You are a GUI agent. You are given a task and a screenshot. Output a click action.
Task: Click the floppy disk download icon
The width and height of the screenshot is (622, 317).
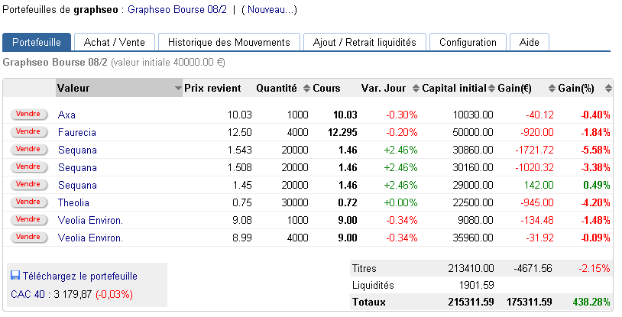coord(15,276)
